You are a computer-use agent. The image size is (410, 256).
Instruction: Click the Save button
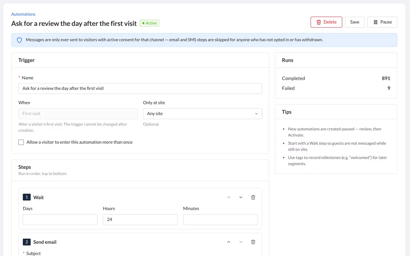[x=354, y=22]
